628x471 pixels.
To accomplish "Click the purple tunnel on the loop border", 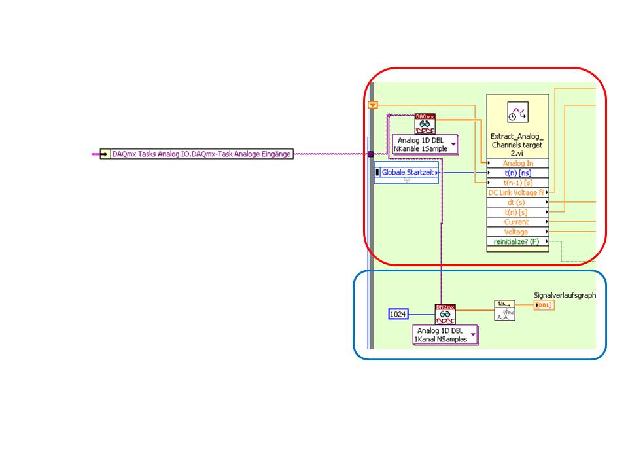I will 370,154.
